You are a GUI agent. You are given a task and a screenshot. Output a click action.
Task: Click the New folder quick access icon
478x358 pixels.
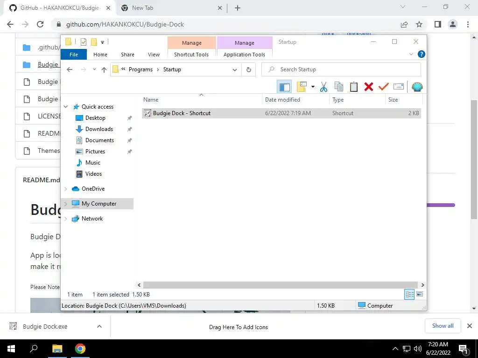pos(94,42)
